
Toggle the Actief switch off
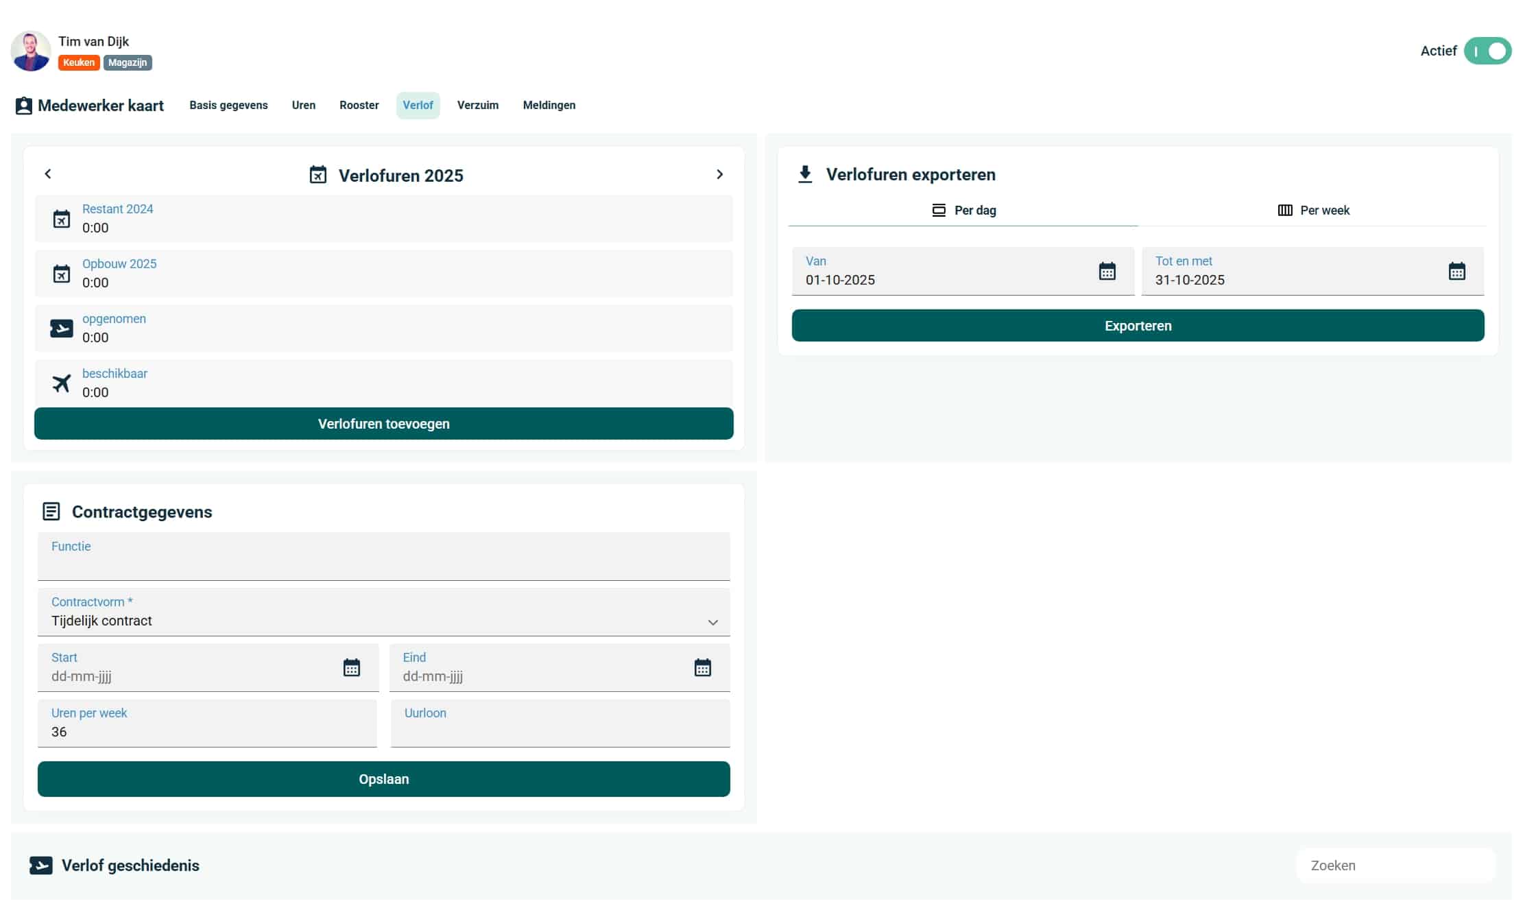1487,51
